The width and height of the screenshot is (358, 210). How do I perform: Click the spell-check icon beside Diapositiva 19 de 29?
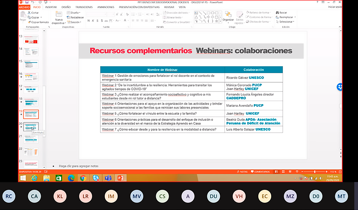(x=46, y=172)
